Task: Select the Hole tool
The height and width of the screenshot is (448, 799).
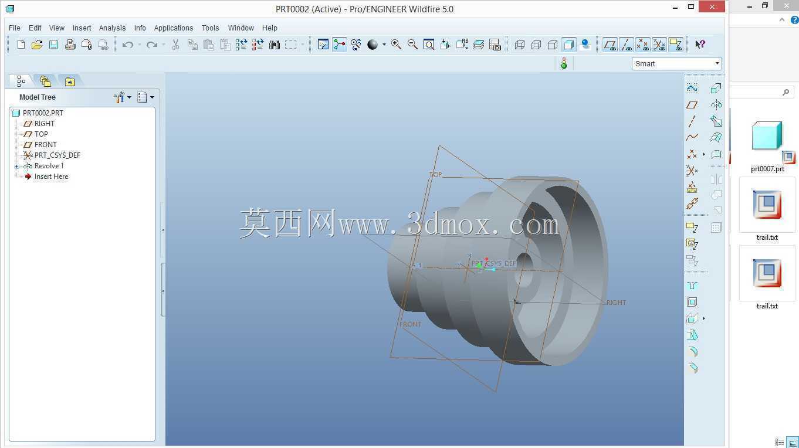Action: (x=692, y=286)
